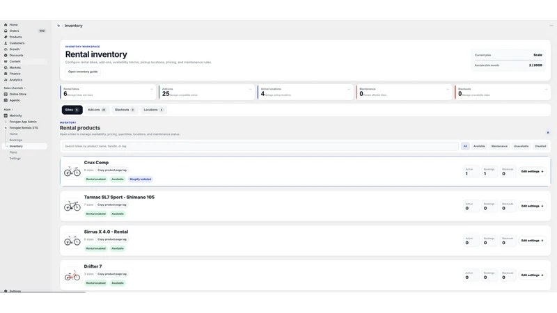Expand Edit settings for Crux Comp
The height and width of the screenshot is (313, 557).
tap(532, 171)
